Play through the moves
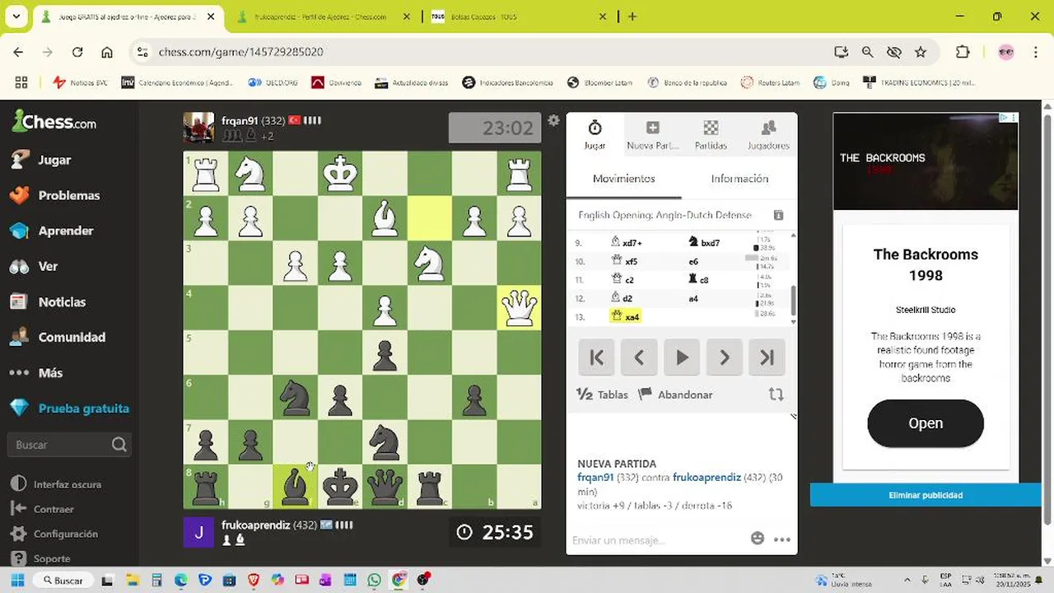The image size is (1054, 593). tap(682, 357)
